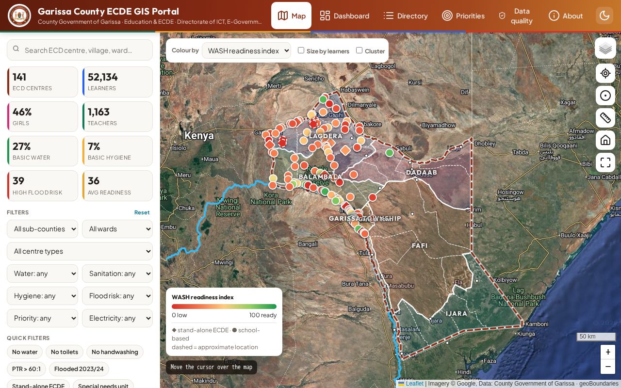Open the All wards dropdown
Viewport: 621px width, 388px height.
(117, 229)
